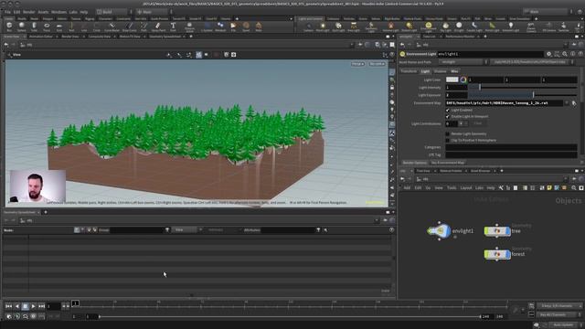Click the Clear button for Light Contributions
This screenshot has height=329, width=585.
(x=477, y=123)
